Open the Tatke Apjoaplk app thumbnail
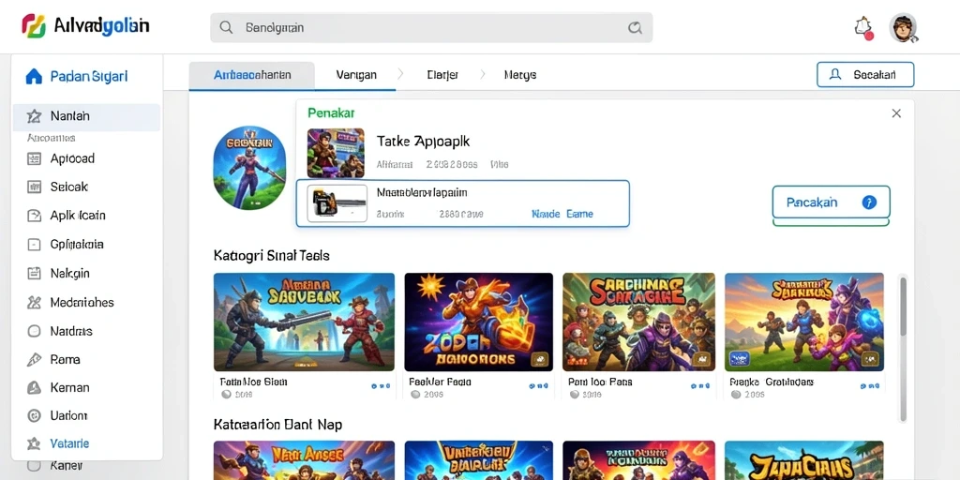This screenshot has height=480, width=960. [x=336, y=153]
